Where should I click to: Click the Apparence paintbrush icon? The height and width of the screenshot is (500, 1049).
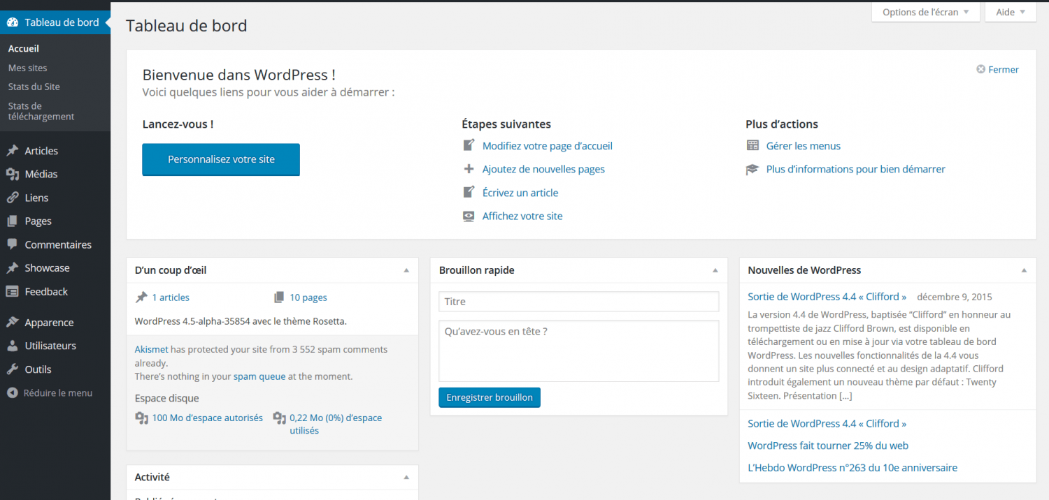(x=13, y=323)
